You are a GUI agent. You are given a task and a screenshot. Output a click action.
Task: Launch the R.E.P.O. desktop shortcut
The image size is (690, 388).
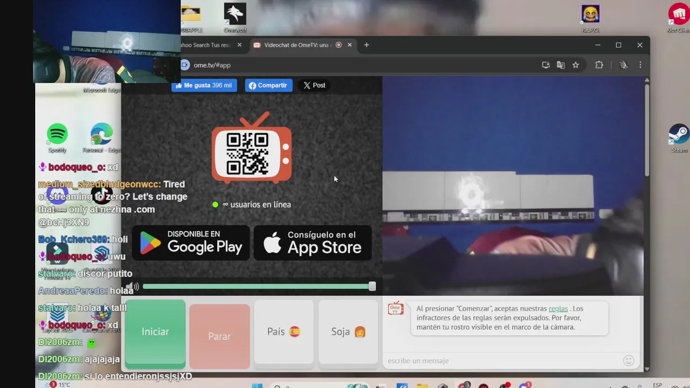590,18
